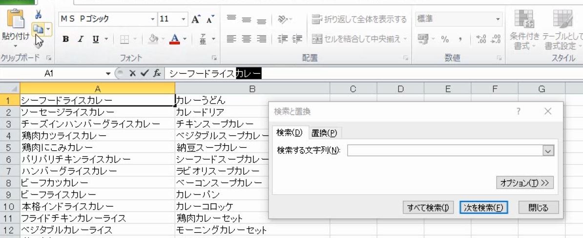Select cell containing チーズインハンバーグライスカレー

pos(98,124)
